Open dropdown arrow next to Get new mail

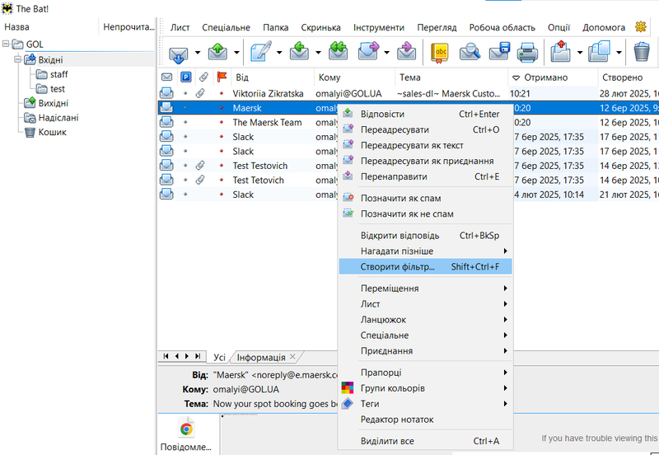point(197,53)
